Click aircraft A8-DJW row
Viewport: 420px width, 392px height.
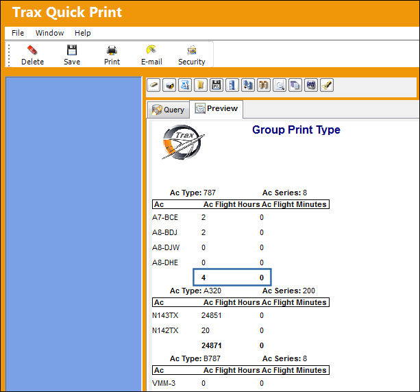tap(166, 247)
